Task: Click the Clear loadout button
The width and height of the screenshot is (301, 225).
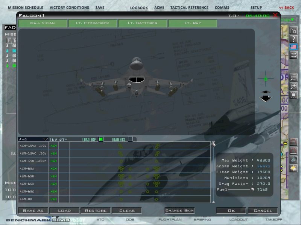Action: (127, 210)
